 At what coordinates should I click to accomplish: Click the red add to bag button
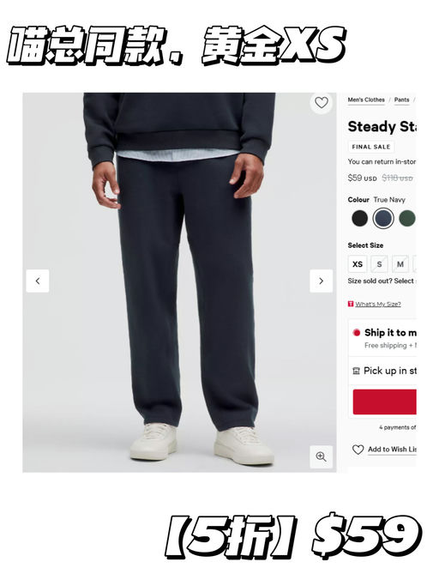pyautogui.click(x=384, y=402)
